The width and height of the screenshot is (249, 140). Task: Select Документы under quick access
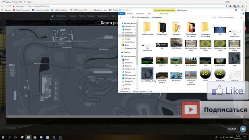point(129,33)
